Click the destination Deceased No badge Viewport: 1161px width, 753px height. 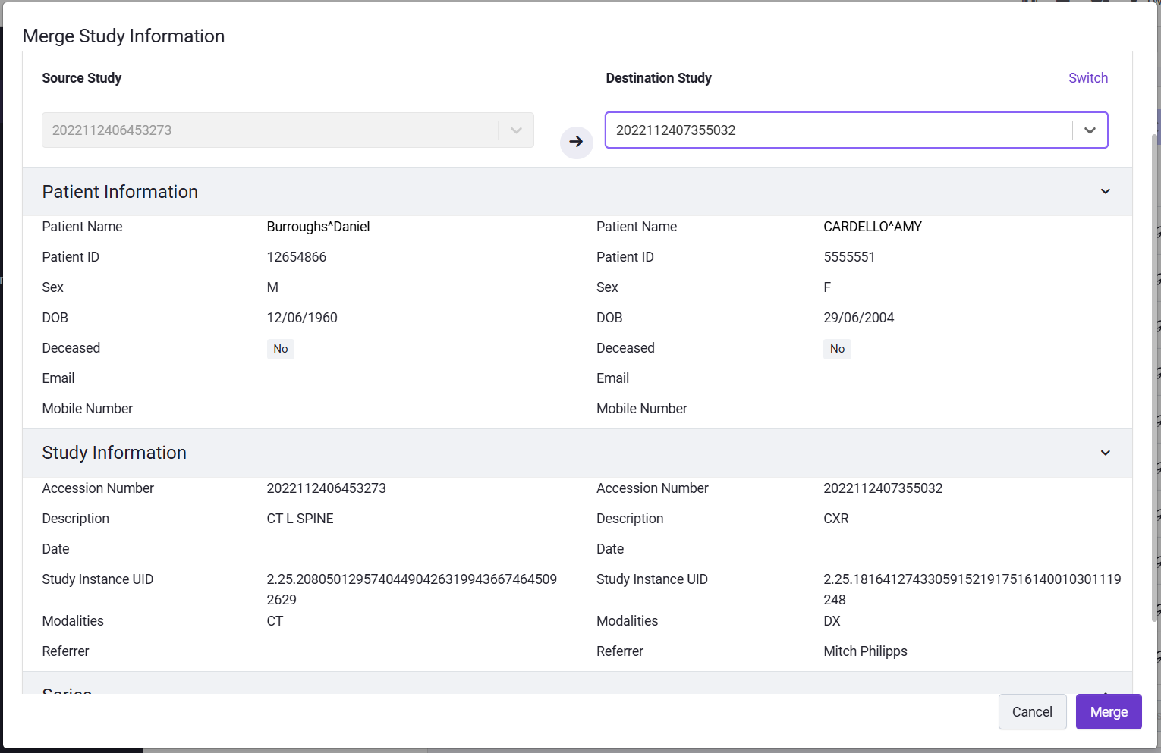pos(837,349)
